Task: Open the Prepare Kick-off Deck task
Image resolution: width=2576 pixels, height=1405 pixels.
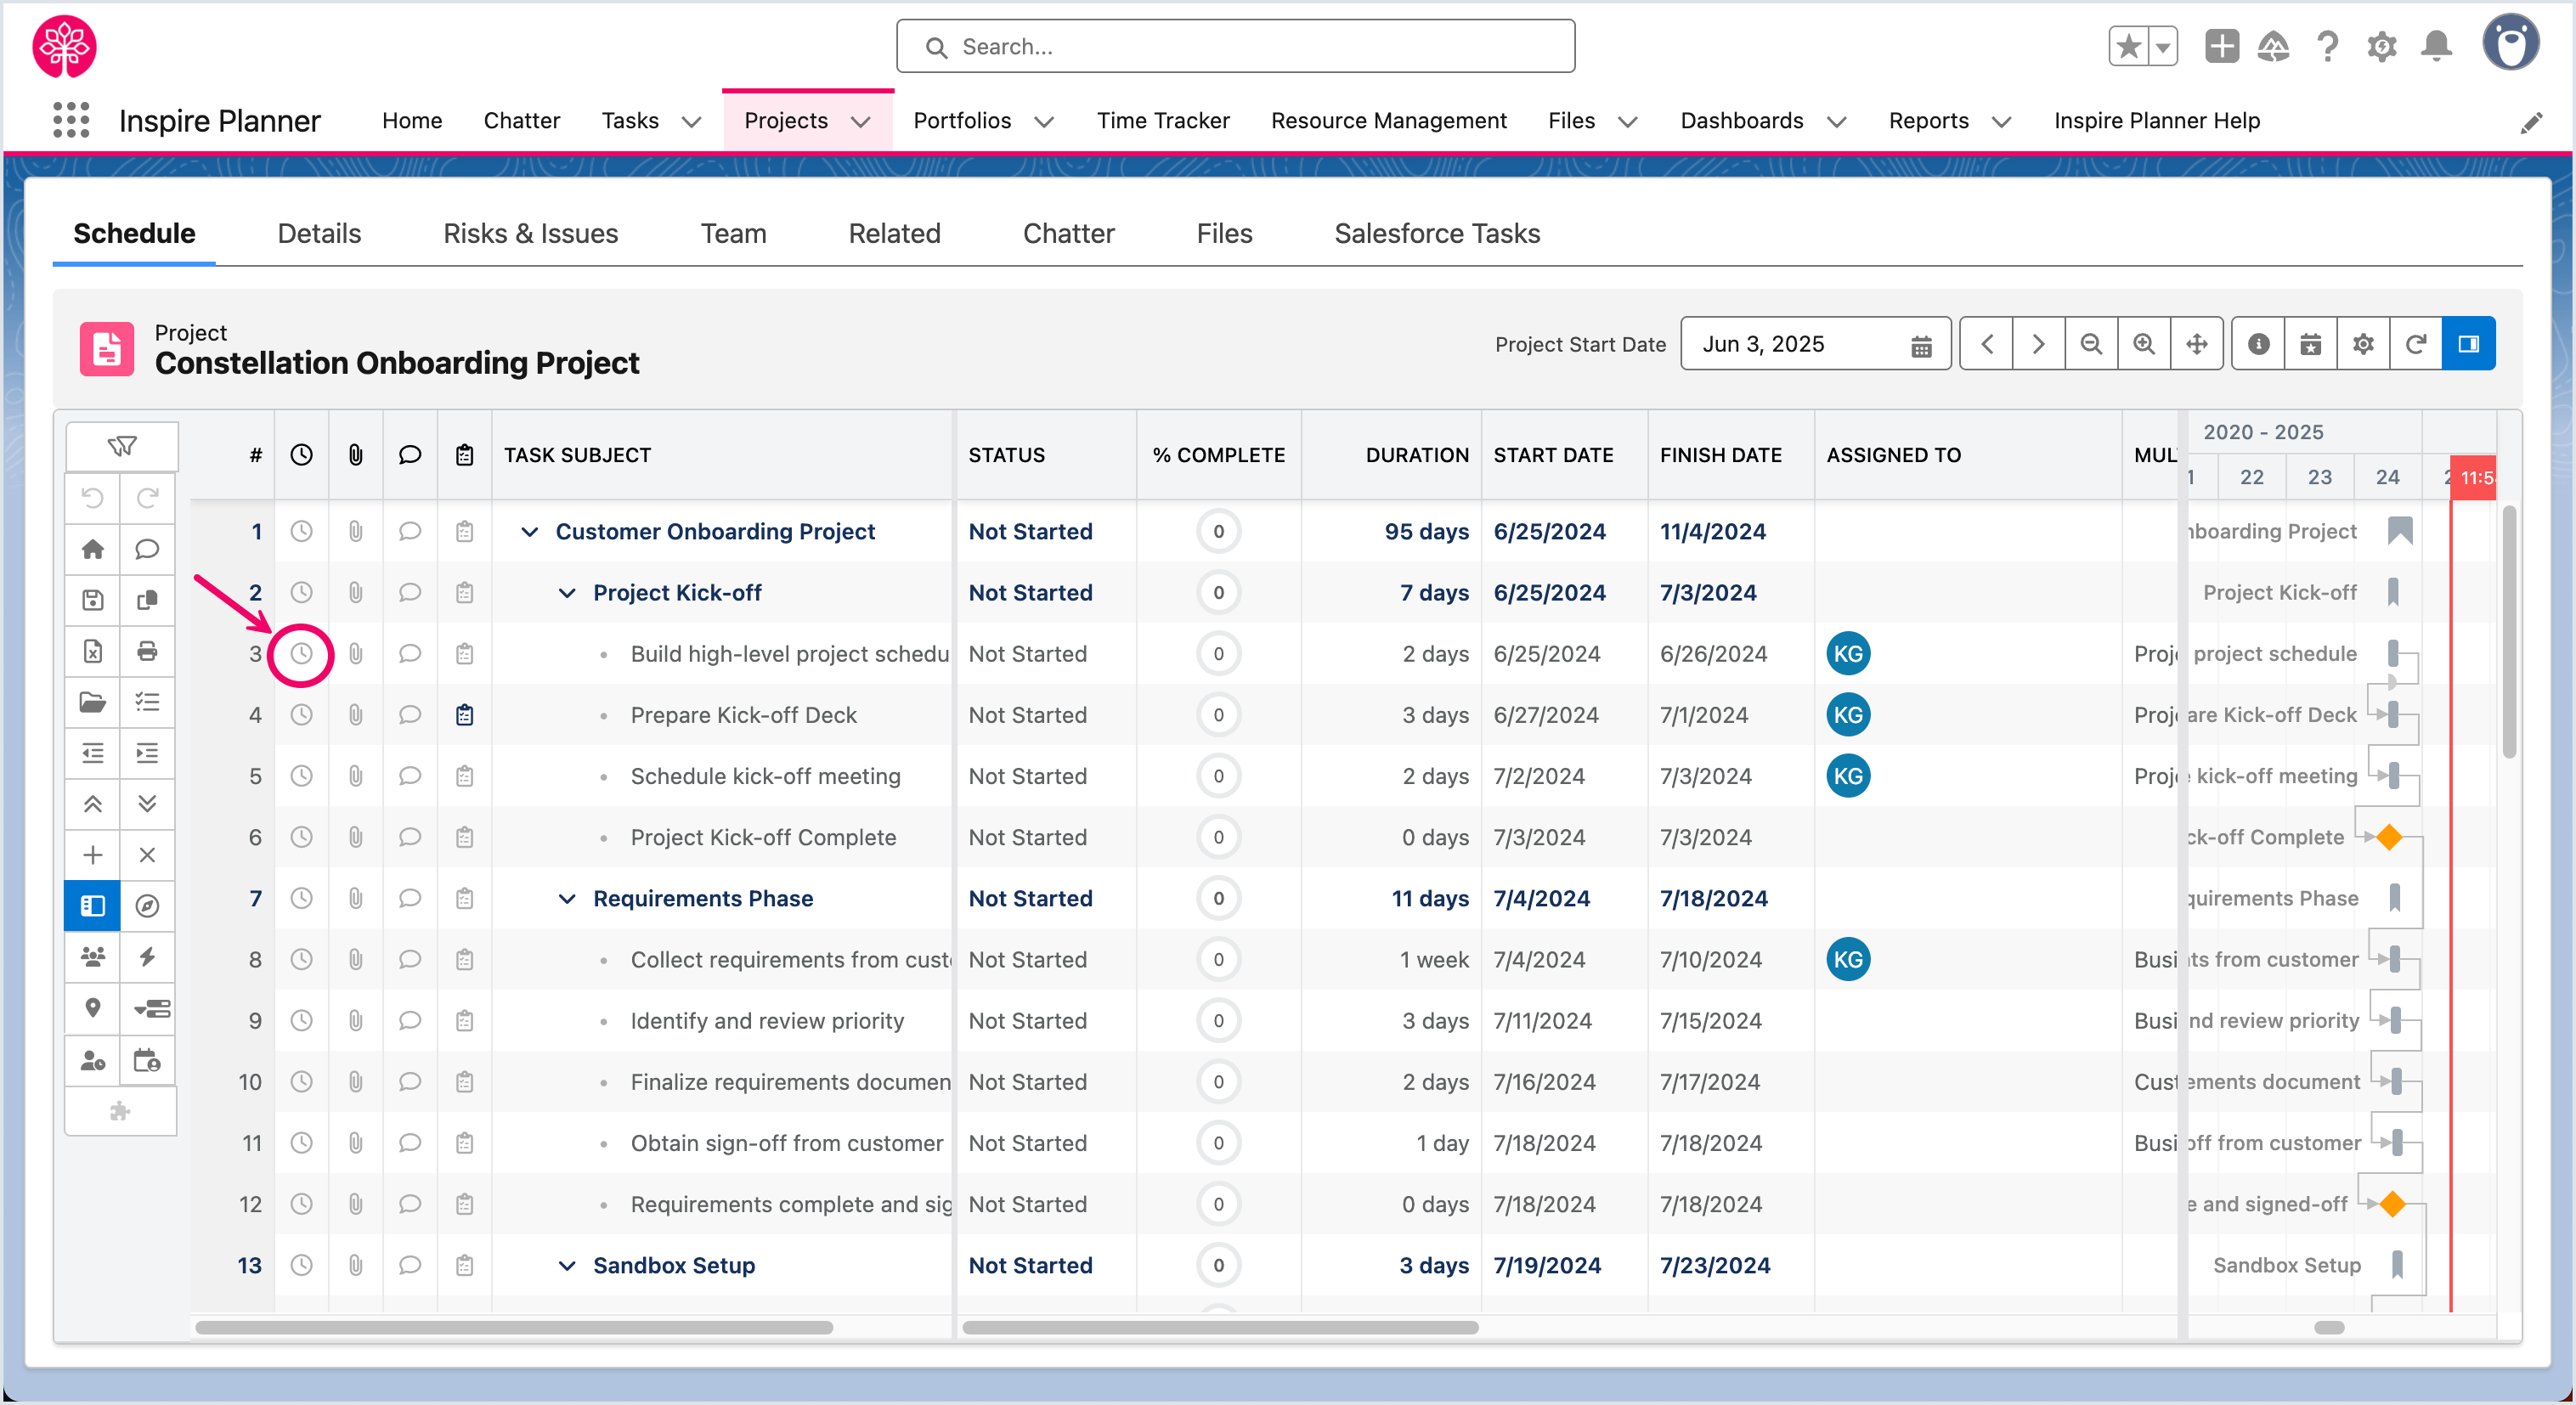Action: point(743,715)
